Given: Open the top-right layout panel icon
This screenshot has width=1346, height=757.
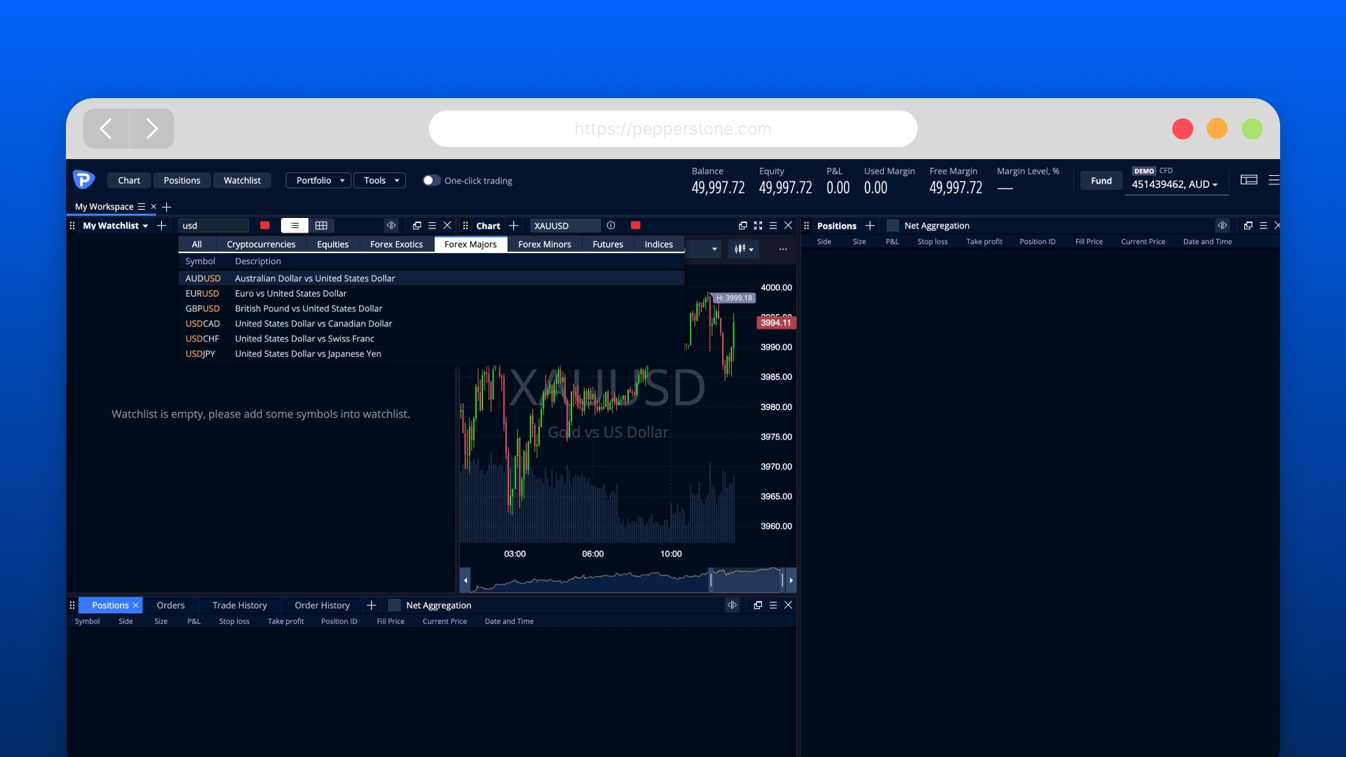Looking at the screenshot, I should point(1249,180).
